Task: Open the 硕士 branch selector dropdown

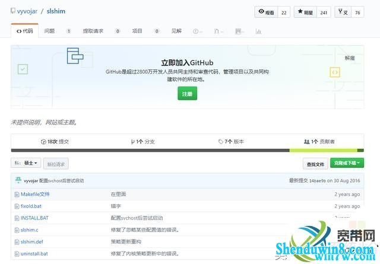Action: click(x=26, y=163)
